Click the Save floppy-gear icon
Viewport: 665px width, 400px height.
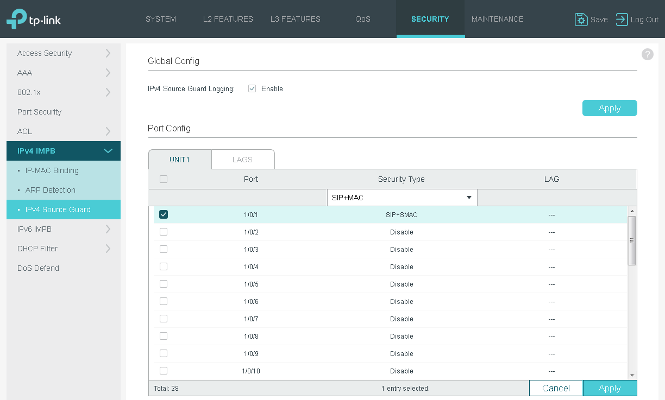coord(581,20)
